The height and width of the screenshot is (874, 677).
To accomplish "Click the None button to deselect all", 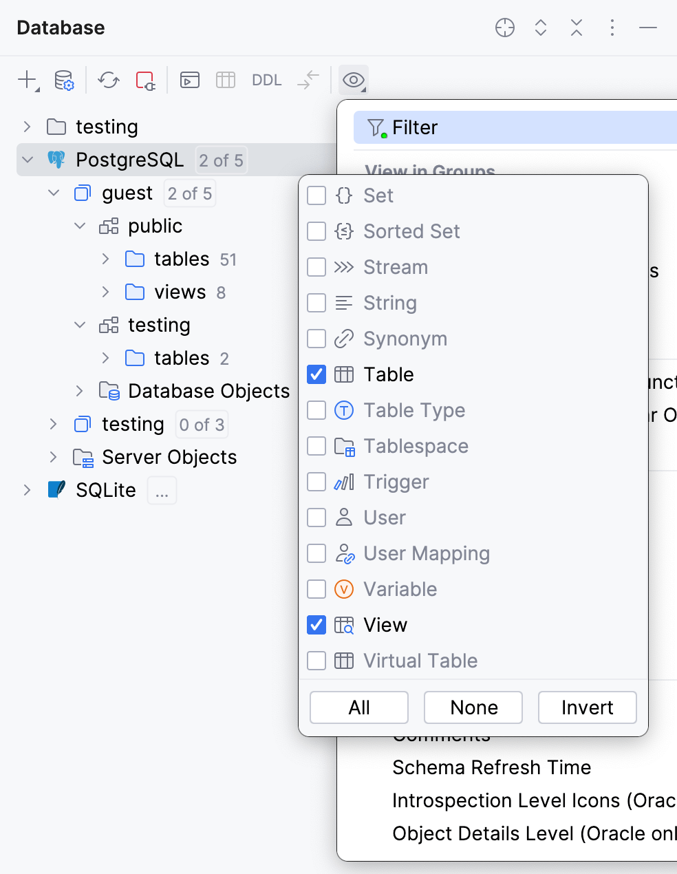I will click(x=473, y=707).
